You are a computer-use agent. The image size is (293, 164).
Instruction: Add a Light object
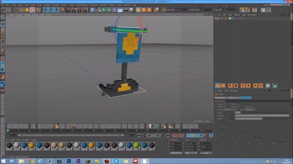131,10
